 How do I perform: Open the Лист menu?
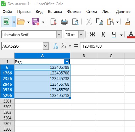tap(107, 12)
